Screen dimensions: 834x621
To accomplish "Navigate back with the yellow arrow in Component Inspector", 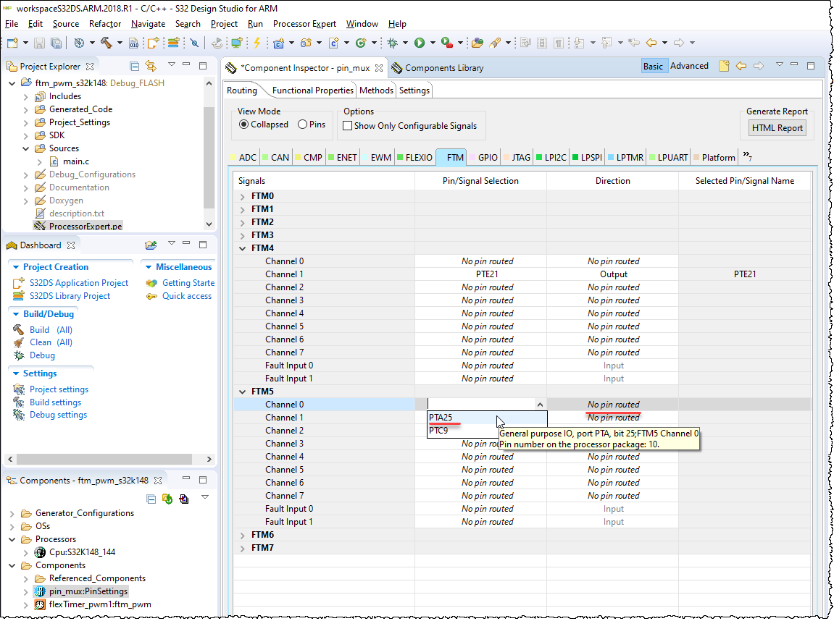I will click(x=741, y=66).
